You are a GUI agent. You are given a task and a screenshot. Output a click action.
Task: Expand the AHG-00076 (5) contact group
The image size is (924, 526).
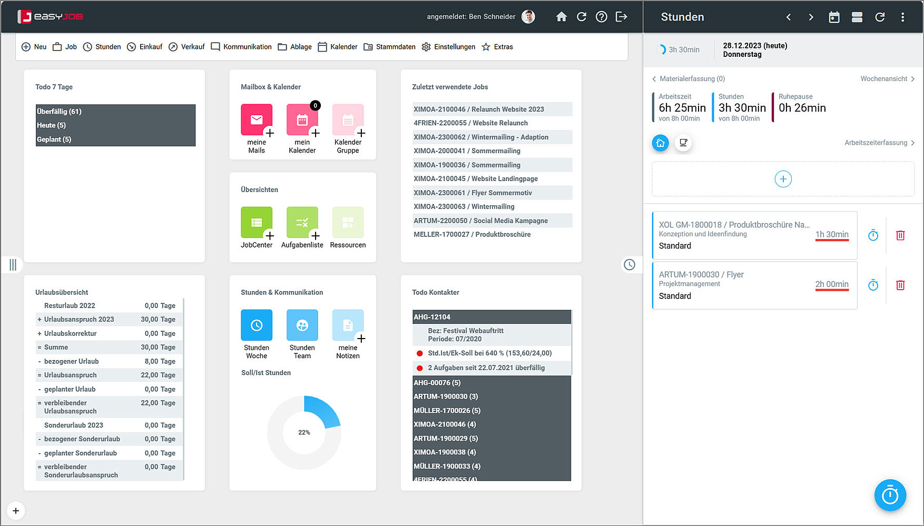[x=437, y=383]
